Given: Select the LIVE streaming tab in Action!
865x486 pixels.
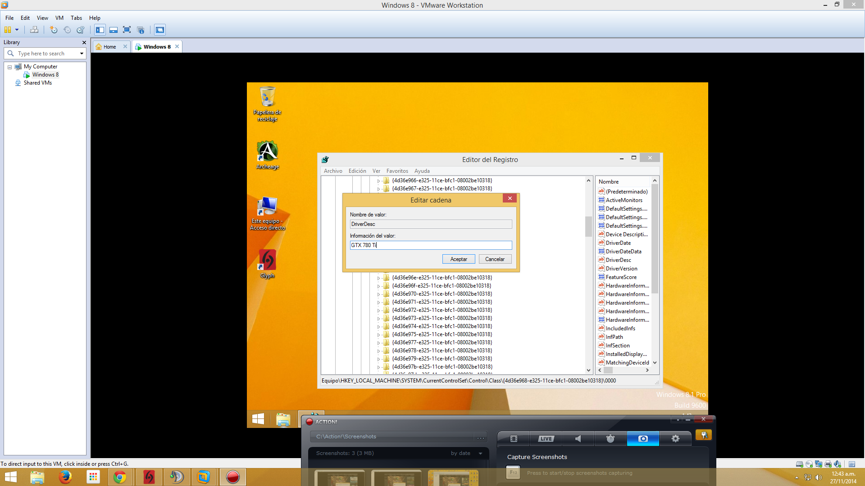Looking at the screenshot, I should 546,439.
